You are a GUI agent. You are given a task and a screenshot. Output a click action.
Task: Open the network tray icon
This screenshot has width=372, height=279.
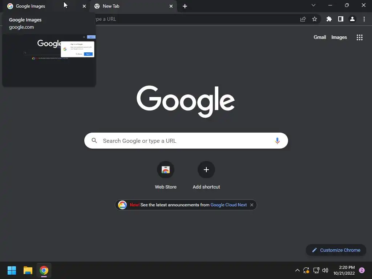[316, 270]
